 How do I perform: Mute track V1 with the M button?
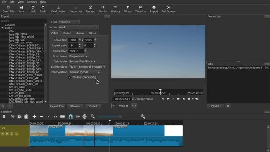3,133
